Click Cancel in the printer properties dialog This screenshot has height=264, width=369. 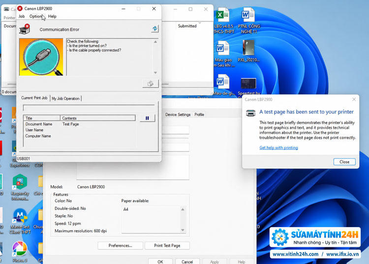(x=187, y=262)
